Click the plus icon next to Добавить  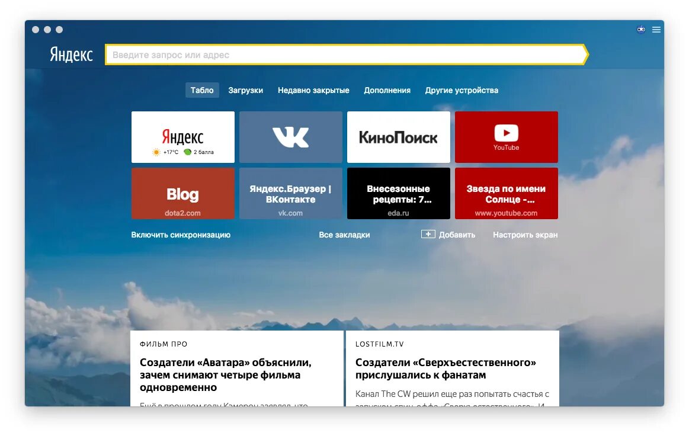(x=428, y=234)
